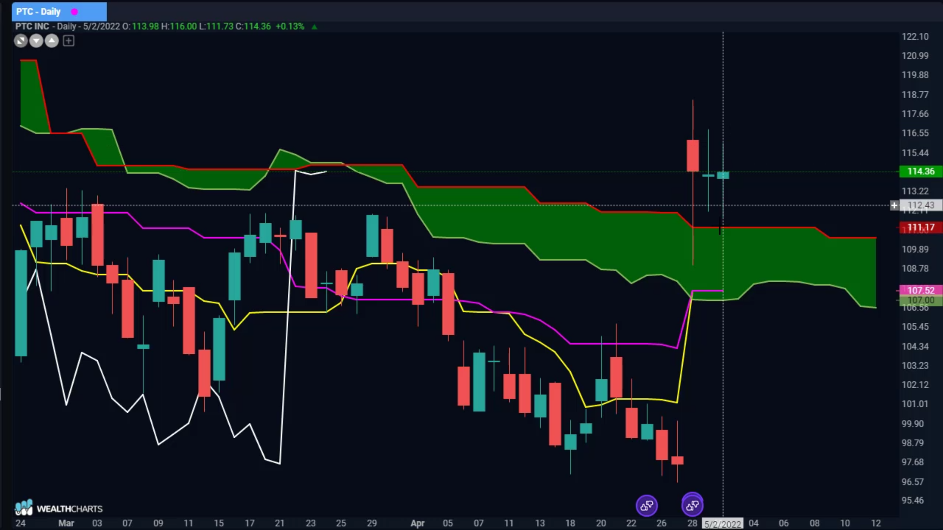Click the open value 113.98

[x=145, y=26]
